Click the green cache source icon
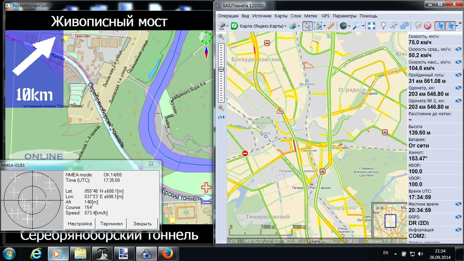 (x=234, y=26)
